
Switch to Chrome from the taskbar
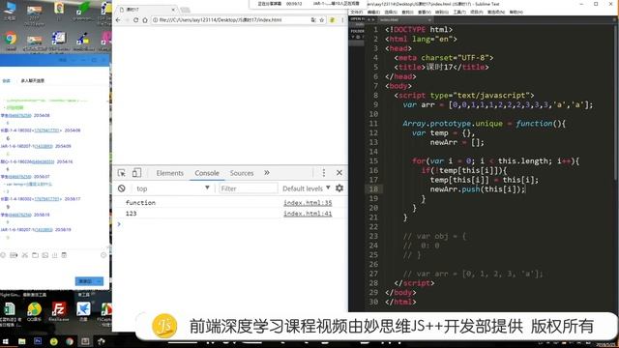(70, 341)
